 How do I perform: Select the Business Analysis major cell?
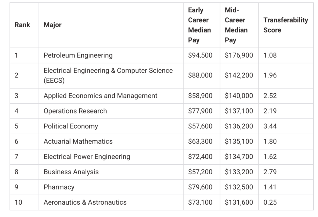(x=71, y=172)
